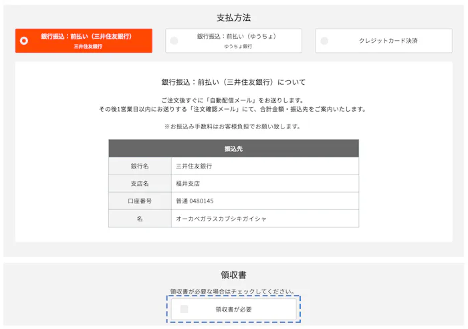Select the 三井住友銀行 bank transfer radio button
This screenshot has width=468, height=329.
(x=24, y=41)
